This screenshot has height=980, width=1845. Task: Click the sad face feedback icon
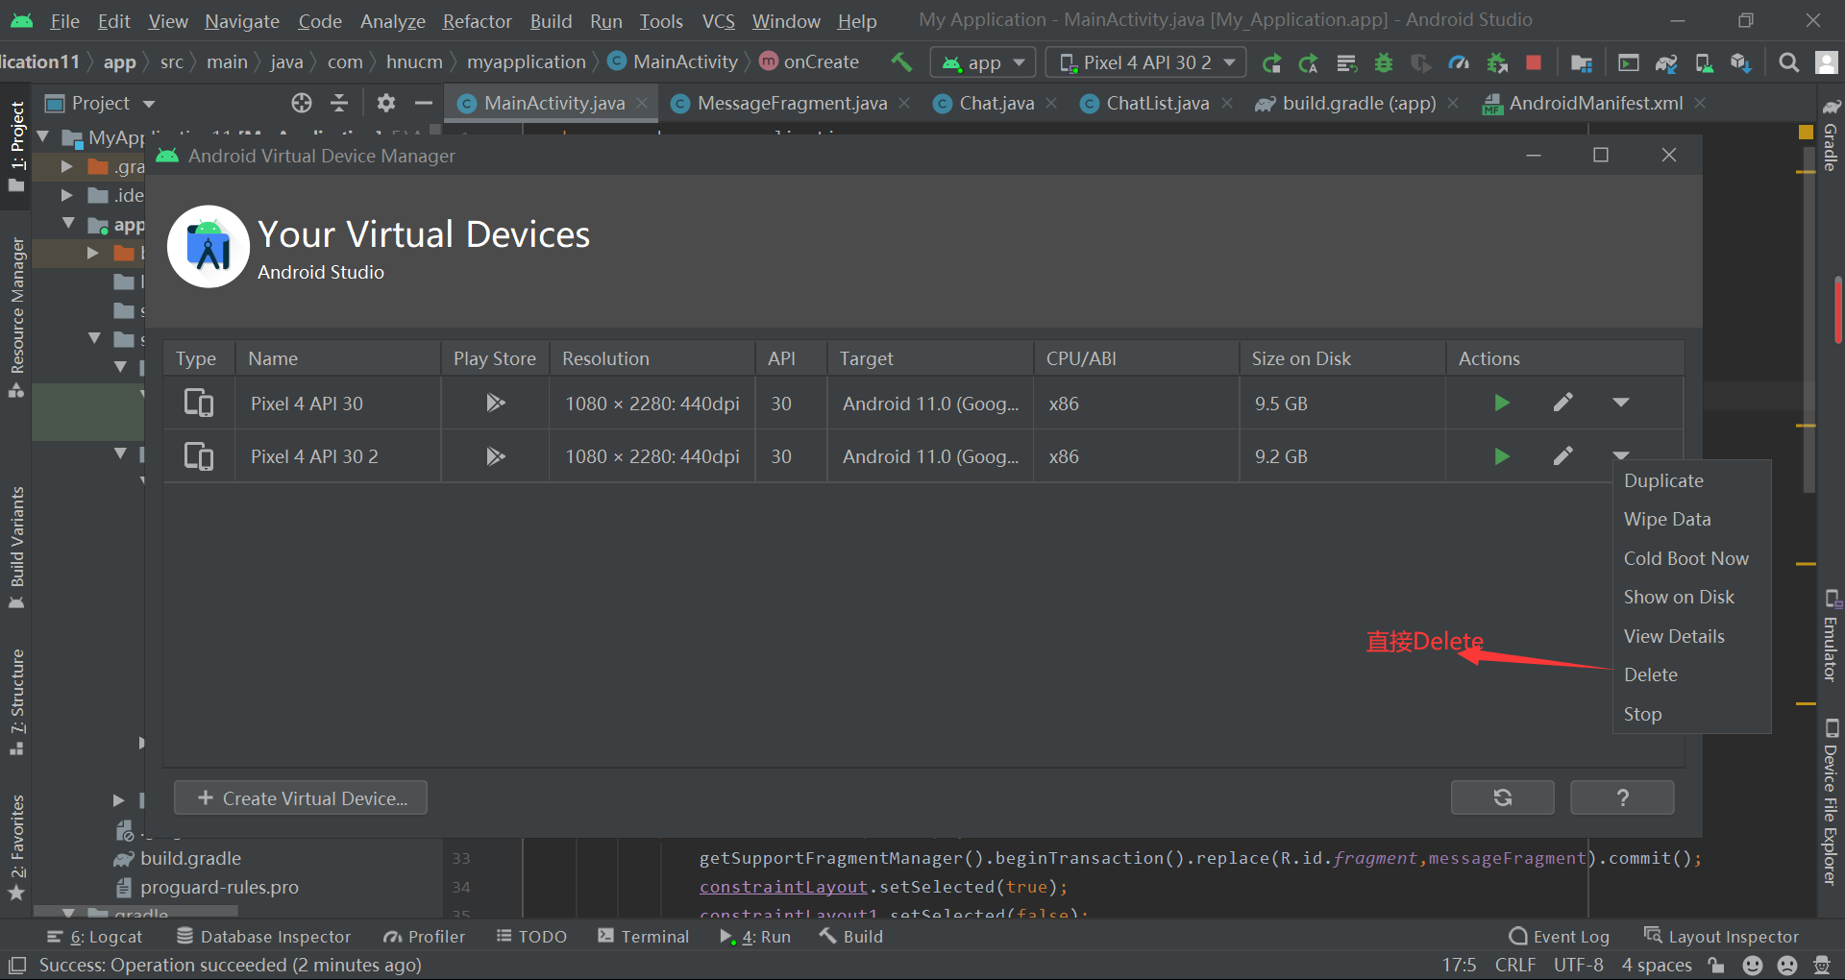(1787, 965)
